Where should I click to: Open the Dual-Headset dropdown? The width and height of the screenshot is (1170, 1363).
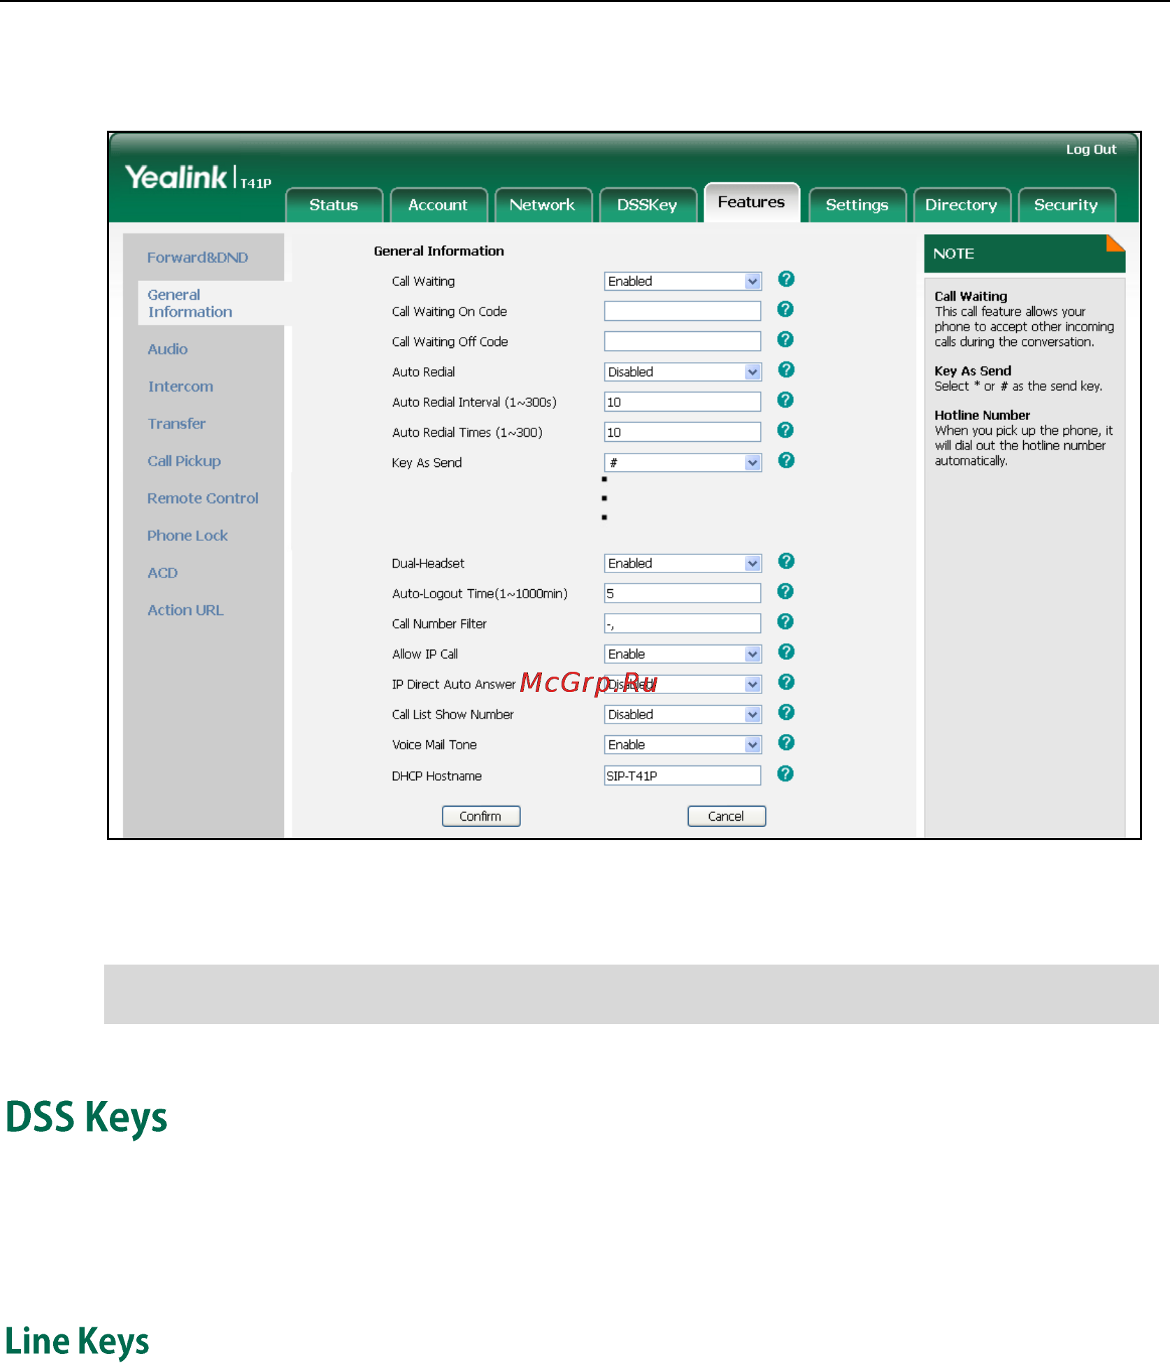683,563
